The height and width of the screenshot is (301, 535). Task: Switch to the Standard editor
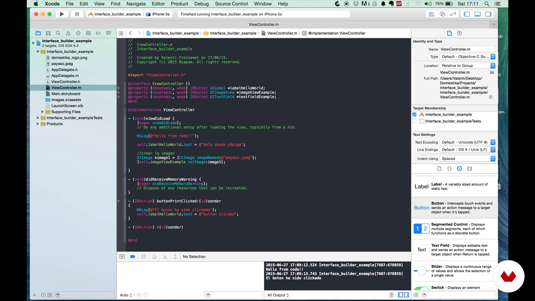tap(432, 14)
